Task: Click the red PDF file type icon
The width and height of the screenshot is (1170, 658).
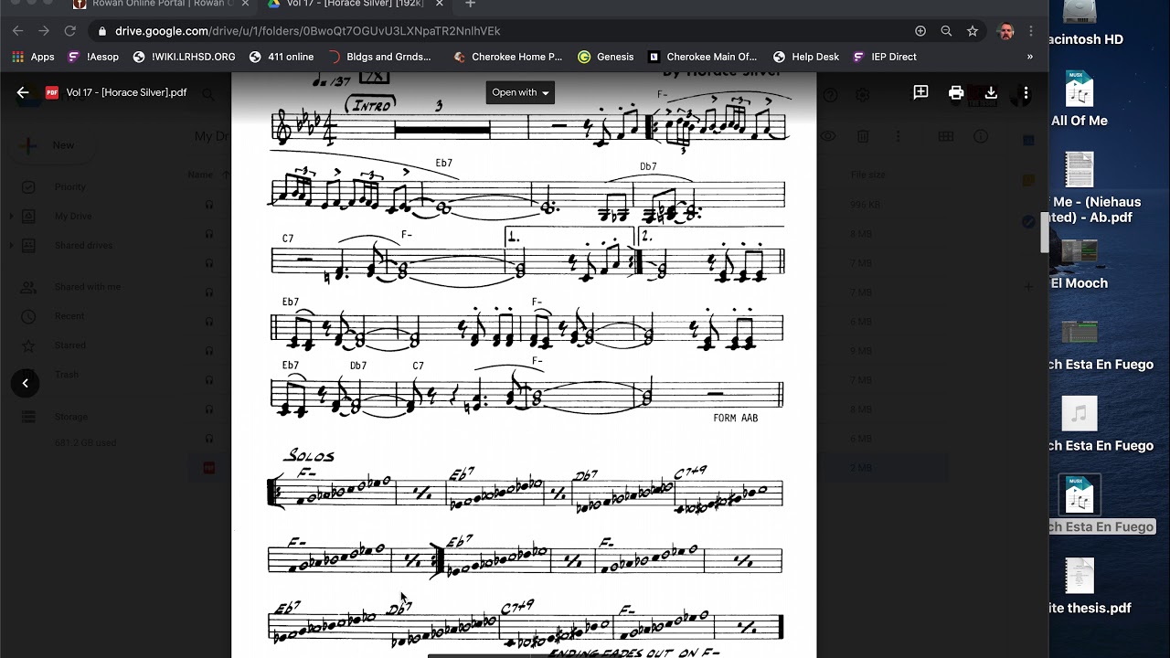Action: click(52, 92)
